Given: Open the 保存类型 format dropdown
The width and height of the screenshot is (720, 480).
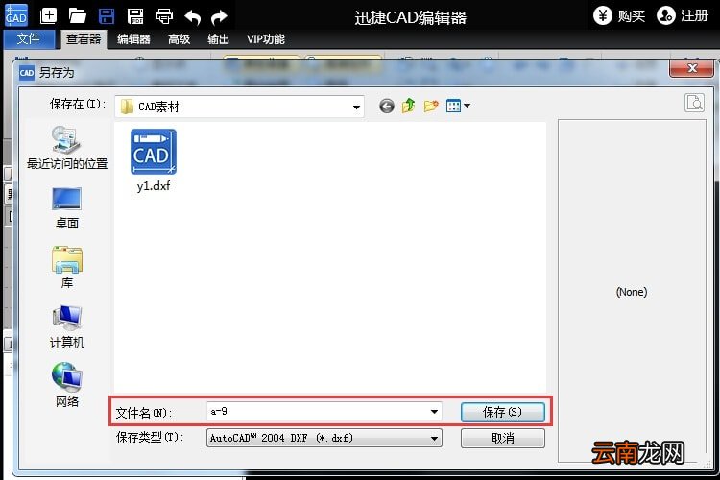Looking at the screenshot, I should 324,438.
